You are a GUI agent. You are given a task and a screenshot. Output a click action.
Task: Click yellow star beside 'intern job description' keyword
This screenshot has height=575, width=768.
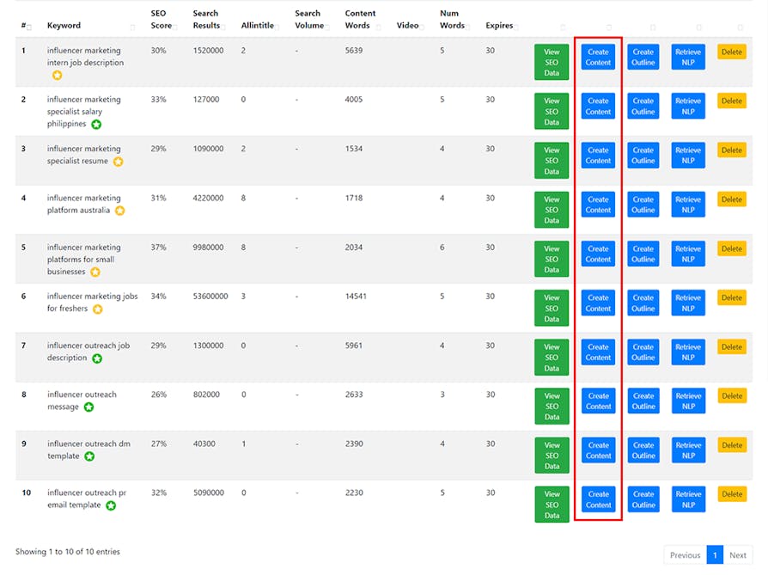[57, 76]
